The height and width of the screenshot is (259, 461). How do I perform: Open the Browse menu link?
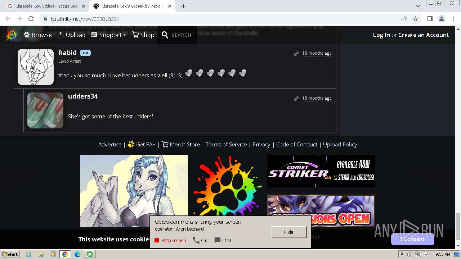(x=38, y=35)
